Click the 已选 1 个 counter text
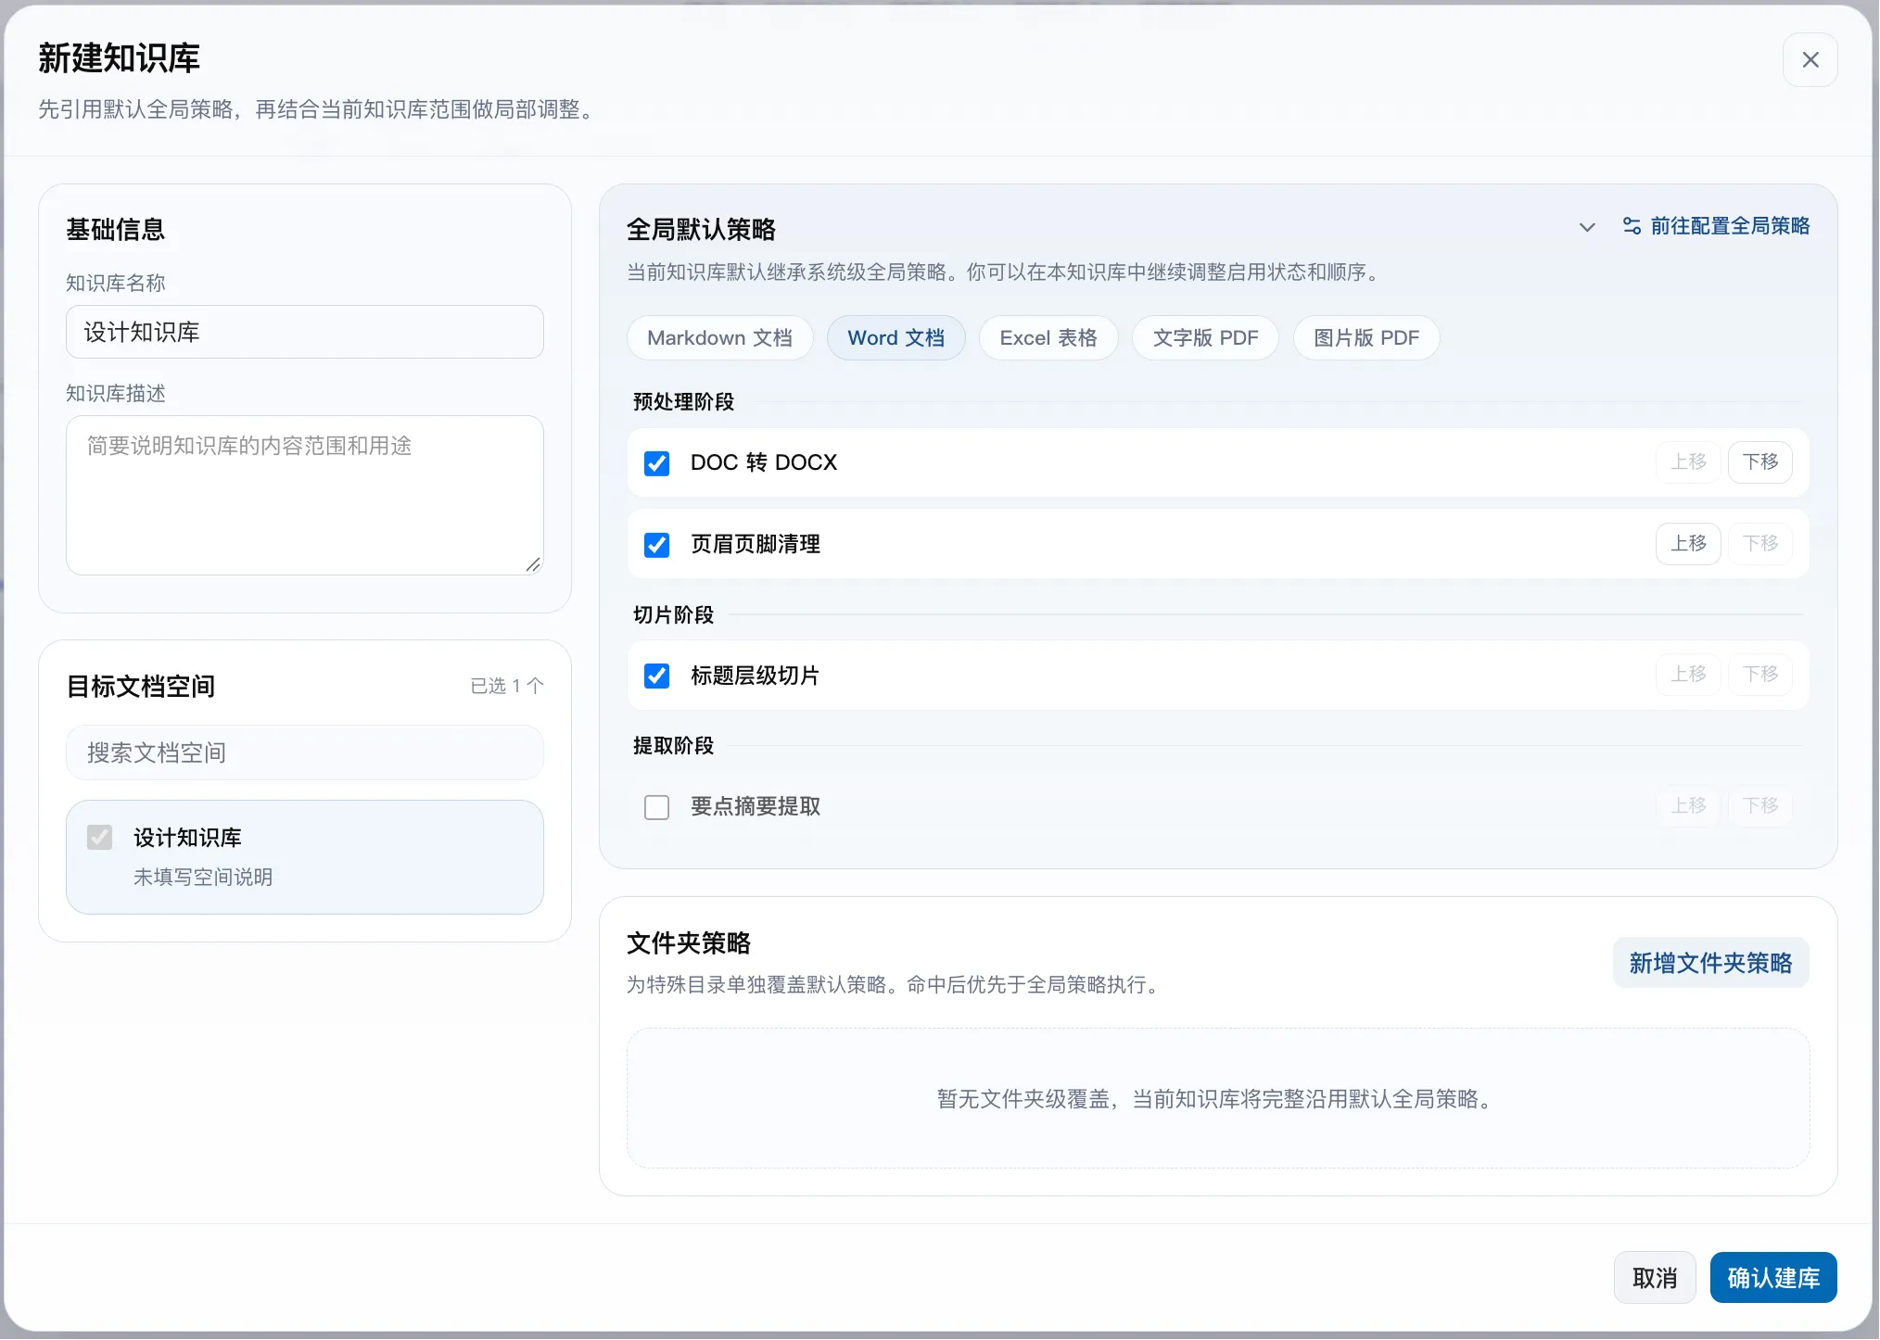Image resolution: width=1880 pixels, height=1340 pixels. click(506, 687)
